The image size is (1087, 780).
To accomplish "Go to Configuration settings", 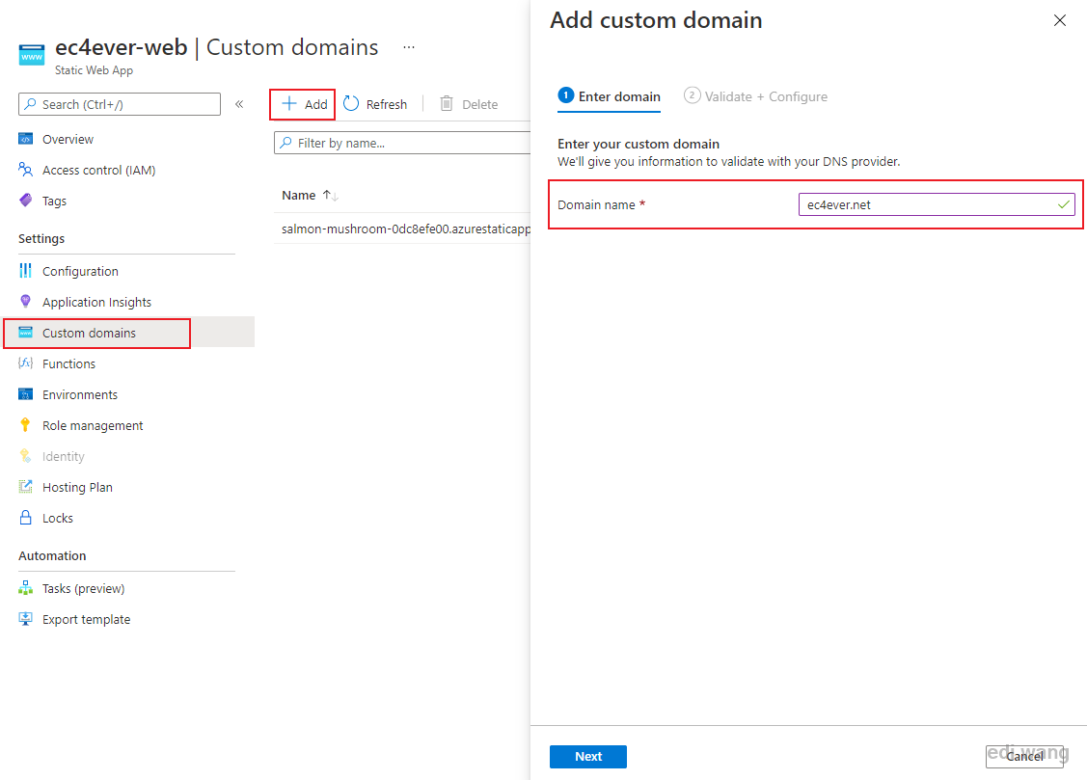I will 80,271.
